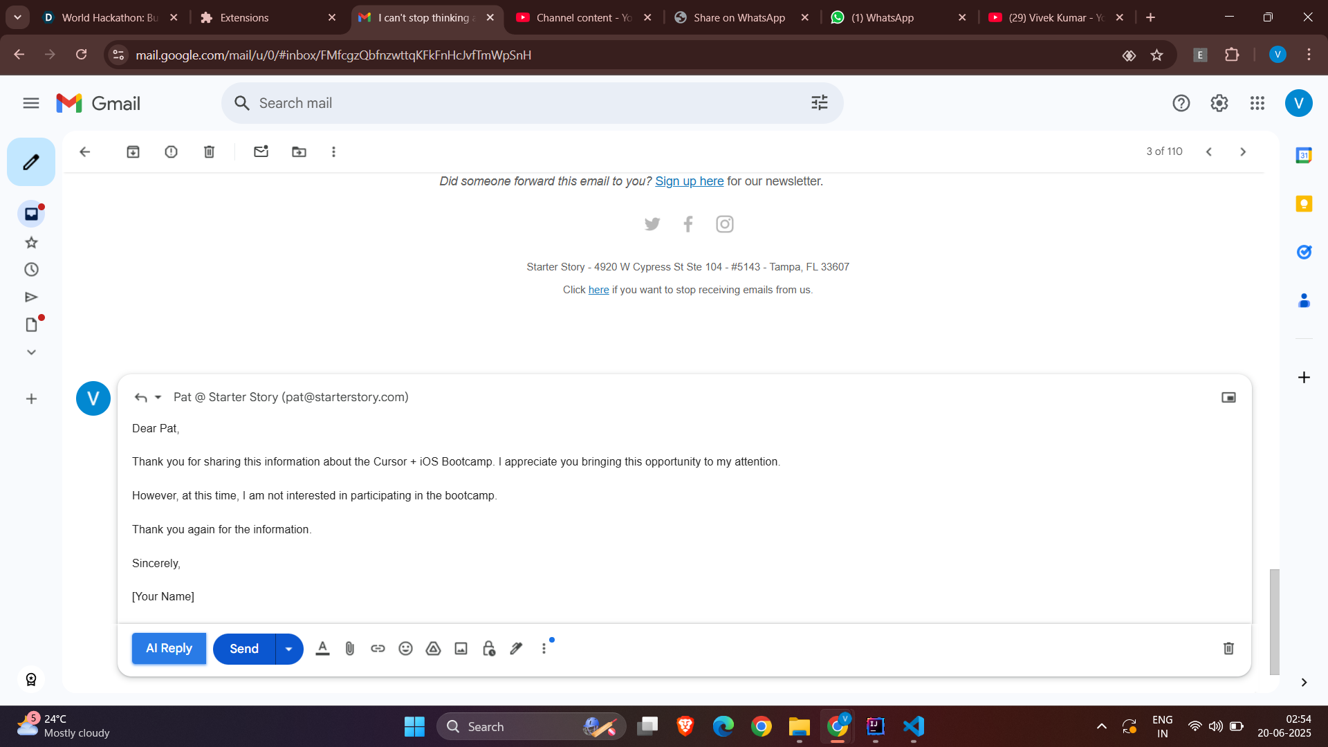Viewport: 1328px width, 747px height.
Task: Attach files with paperclip icon
Action: coord(350,649)
